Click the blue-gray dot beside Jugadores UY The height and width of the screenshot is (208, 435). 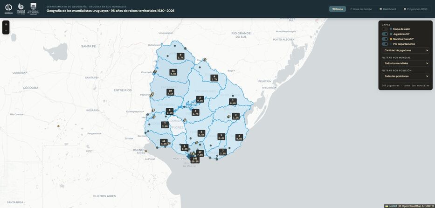tap(391, 34)
